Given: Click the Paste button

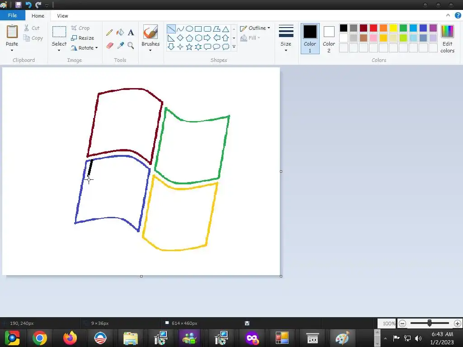Looking at the screenshot, I should point(12,35).
